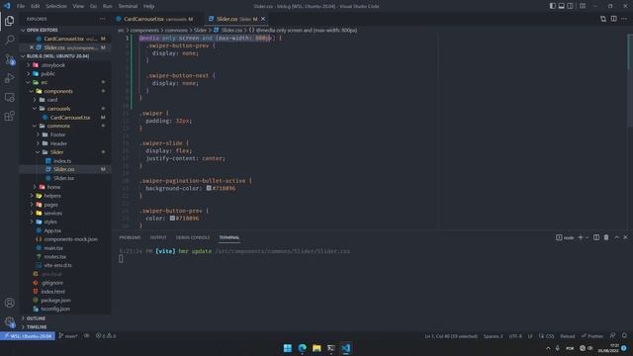Open the Selection menu
The width and height of the screenshot is (633, 356).
[x=55, y=6]
